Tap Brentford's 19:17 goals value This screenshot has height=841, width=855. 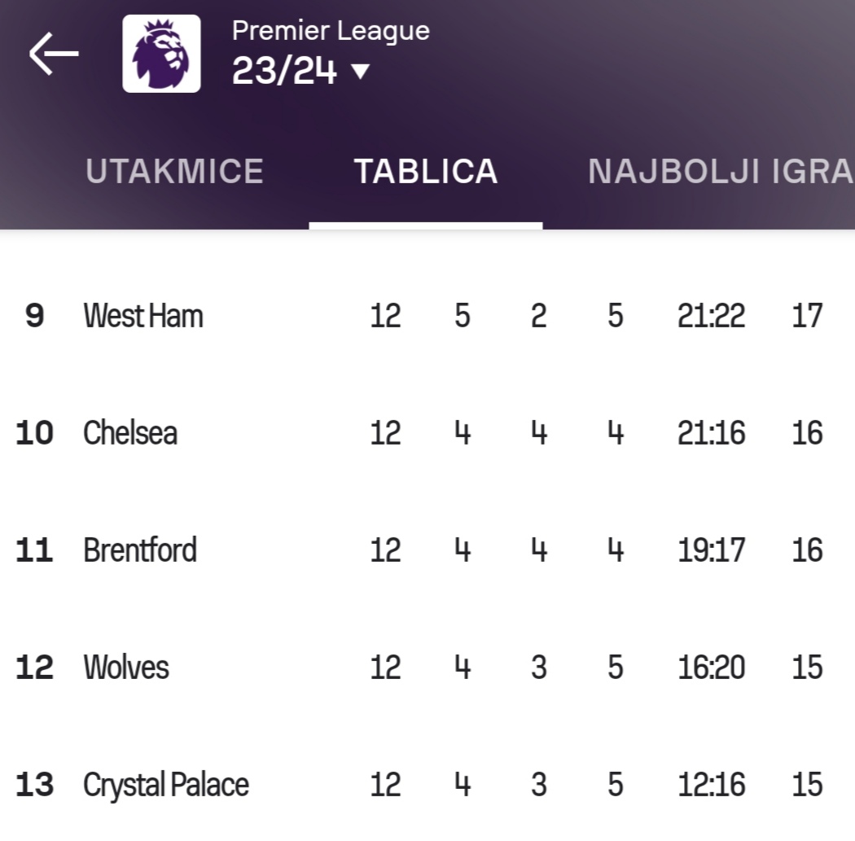pos(711,550)
